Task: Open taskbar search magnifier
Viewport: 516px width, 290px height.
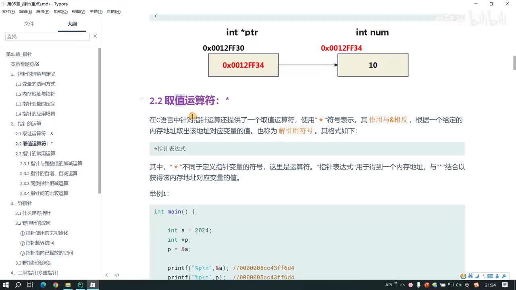Action: tap(18, 285)
